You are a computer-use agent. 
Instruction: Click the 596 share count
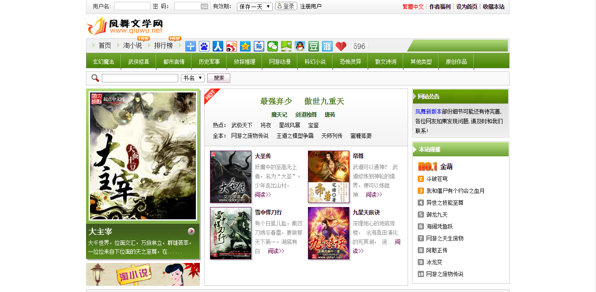tap(360, 46)
